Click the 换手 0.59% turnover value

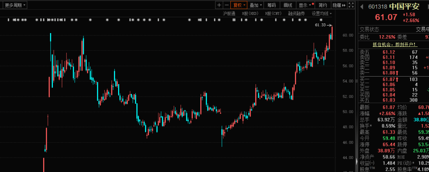388,126
